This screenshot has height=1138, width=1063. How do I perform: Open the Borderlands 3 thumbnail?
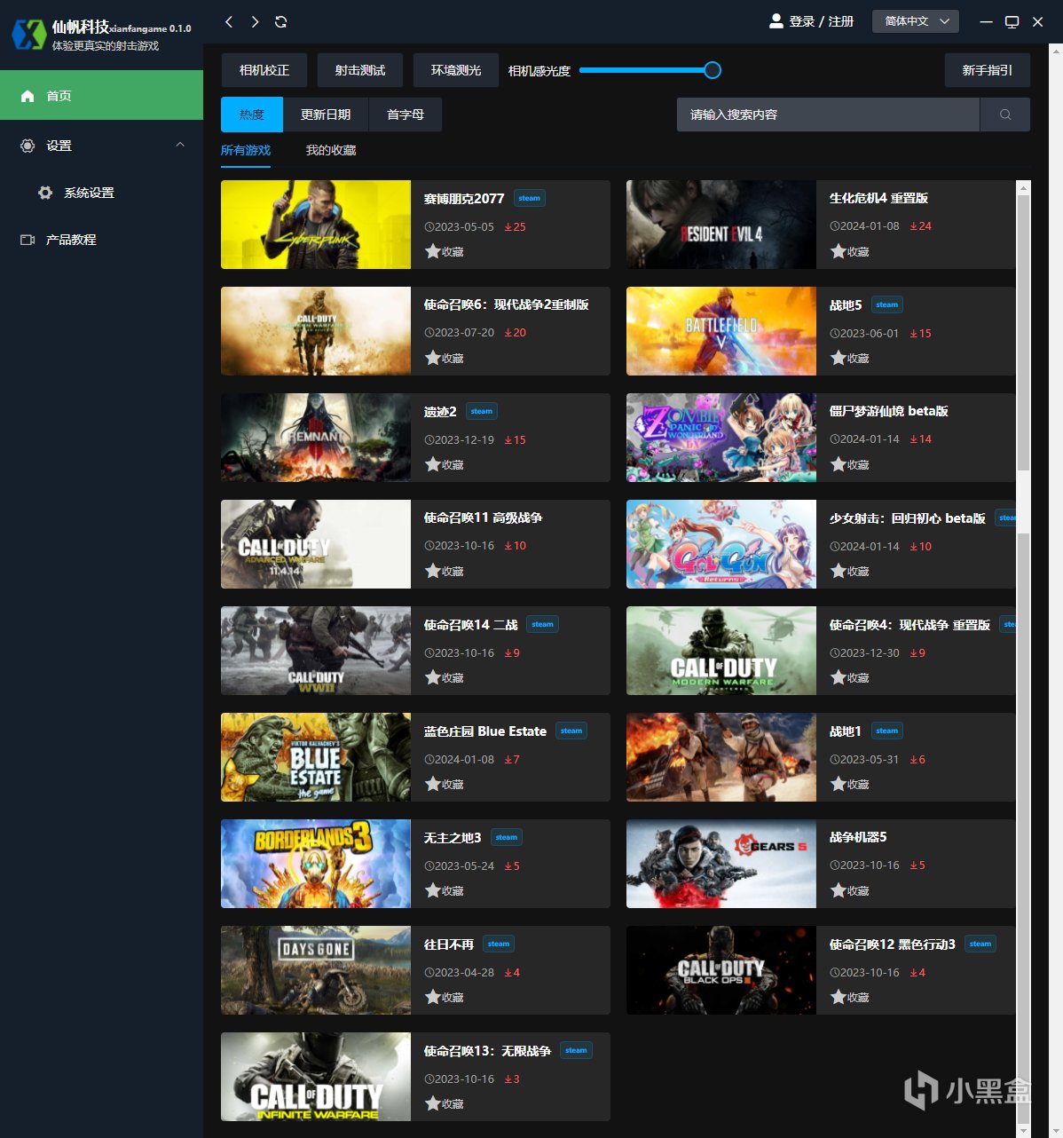coord(316,864)
